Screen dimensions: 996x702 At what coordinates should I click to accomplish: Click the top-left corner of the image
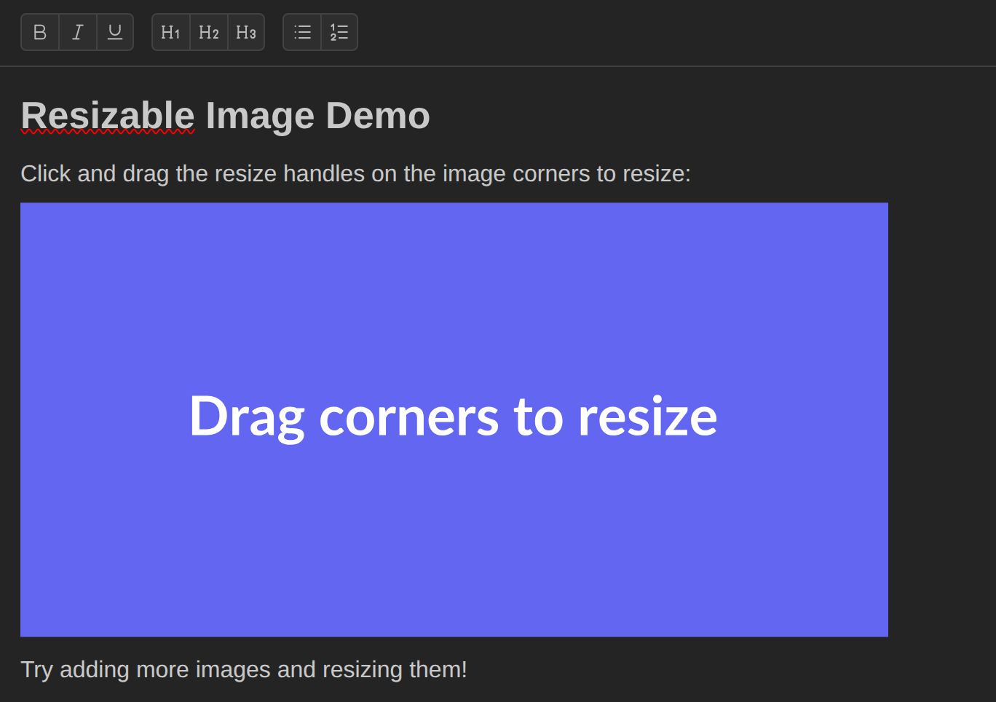click(23, 205)
